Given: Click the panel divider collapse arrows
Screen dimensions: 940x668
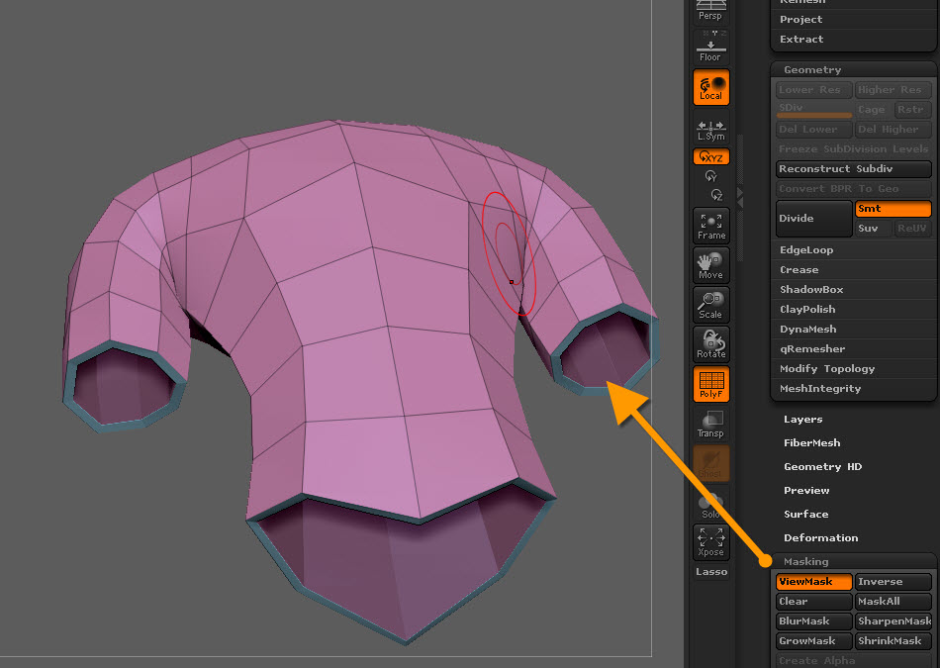Looking at the screenshot, I should click(740, 197).
